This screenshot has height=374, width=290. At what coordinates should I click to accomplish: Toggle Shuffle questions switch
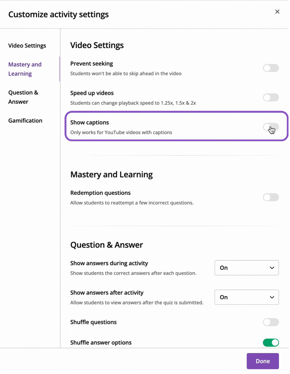pyautogui.click(x=271, y=322)
